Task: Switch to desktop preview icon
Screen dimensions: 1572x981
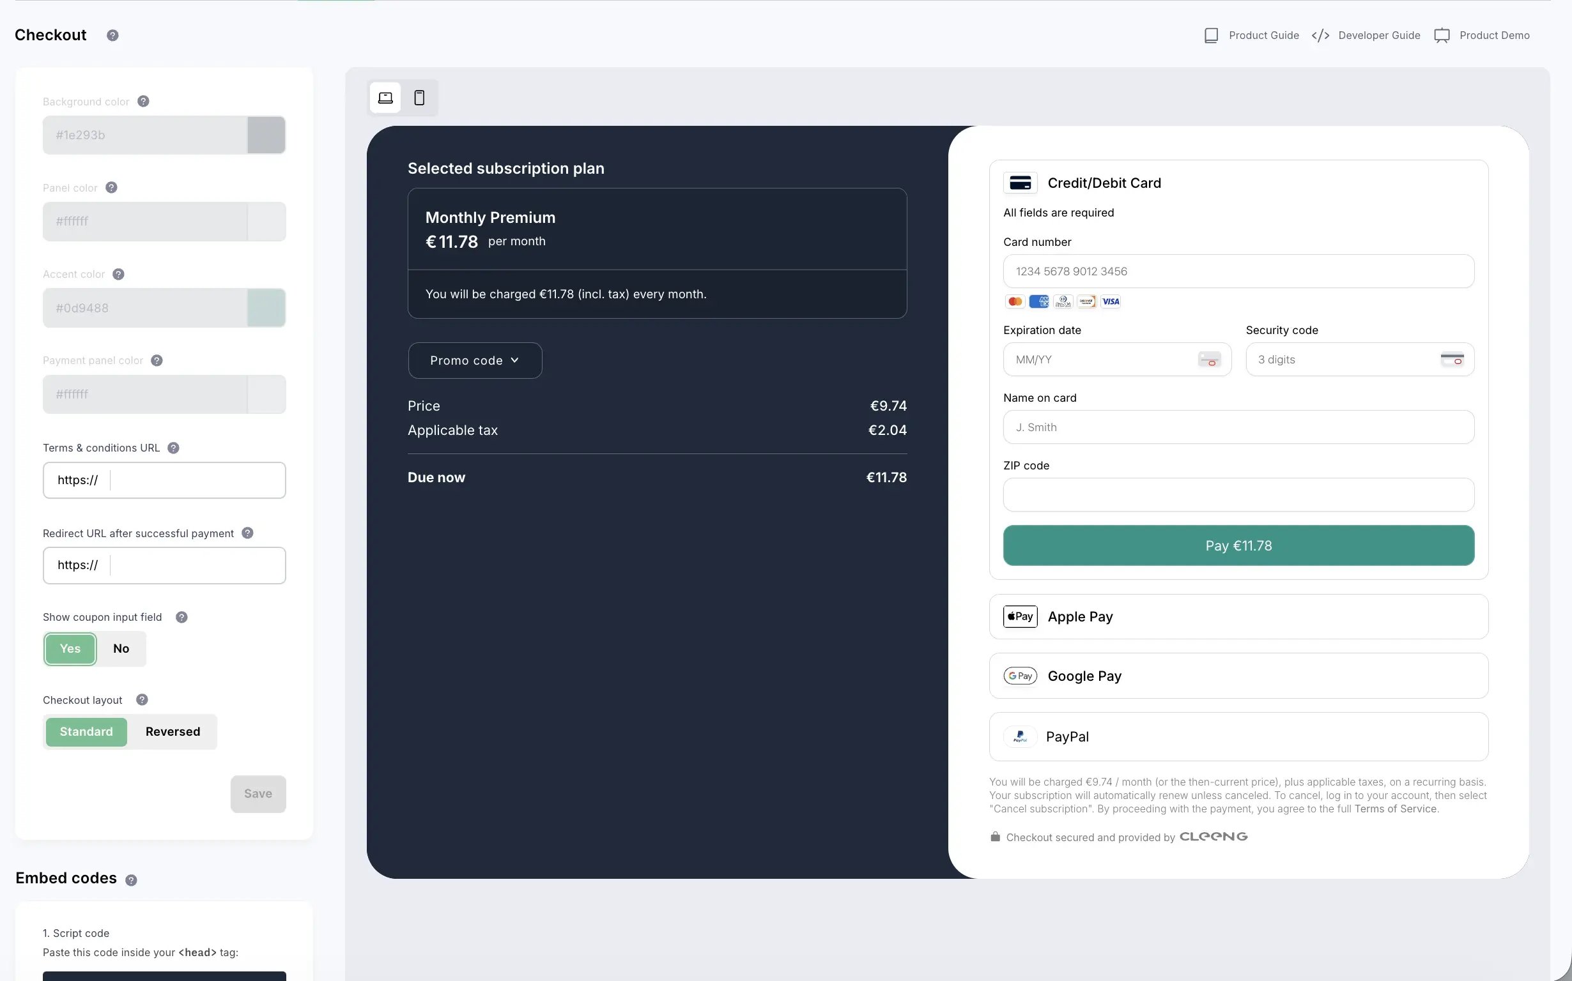Action: point(385,98)
